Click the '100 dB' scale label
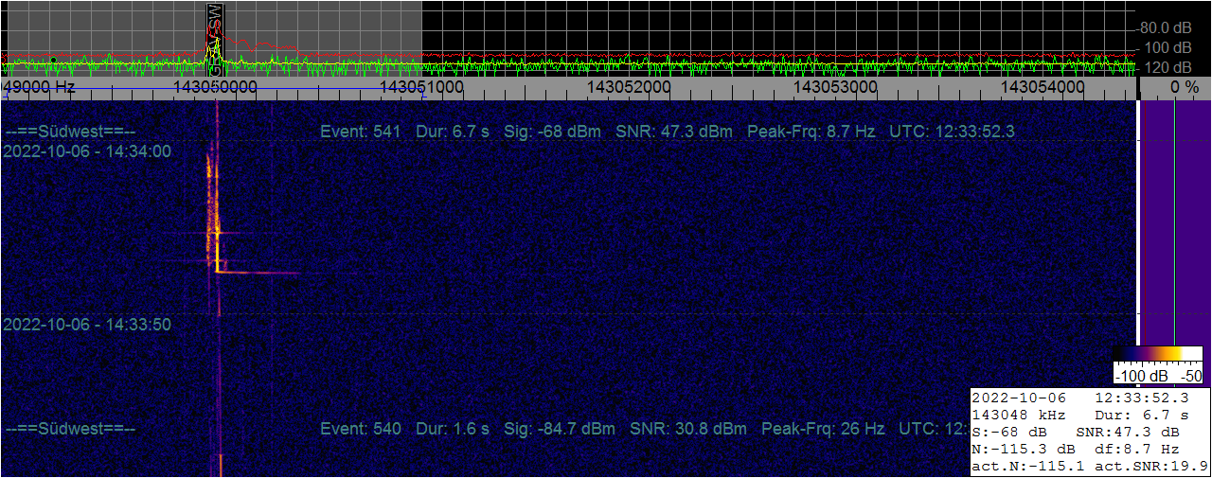 (1168, 47)
